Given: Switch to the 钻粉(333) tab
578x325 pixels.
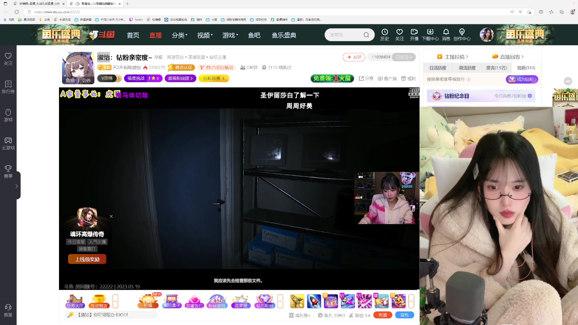Looking at the screenshot, I should click(526, 68).
